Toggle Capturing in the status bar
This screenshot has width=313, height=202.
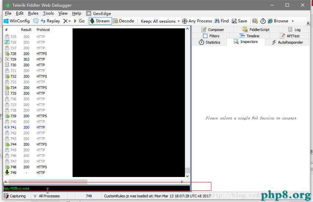[x=15, y=196]
